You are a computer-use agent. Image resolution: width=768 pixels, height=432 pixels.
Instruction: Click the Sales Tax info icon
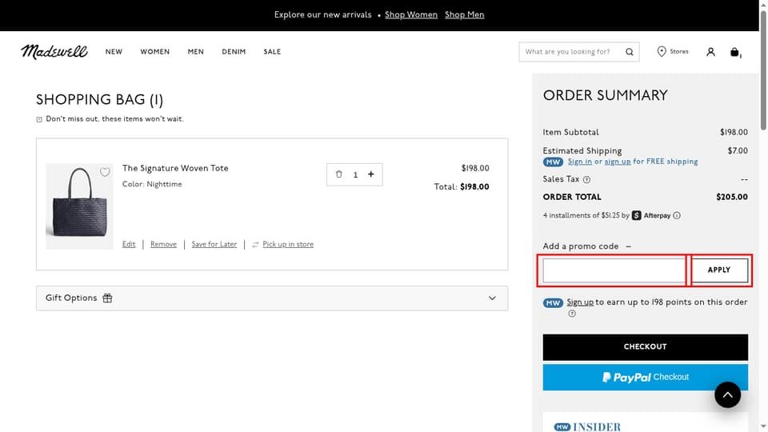pos(586,180)
